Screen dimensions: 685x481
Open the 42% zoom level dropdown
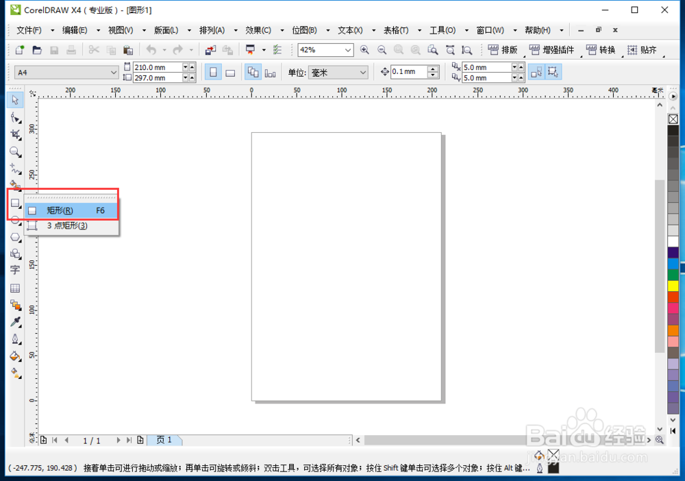[347, 49]
